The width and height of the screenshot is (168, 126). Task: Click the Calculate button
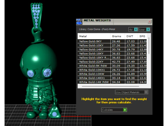point(114,110)
